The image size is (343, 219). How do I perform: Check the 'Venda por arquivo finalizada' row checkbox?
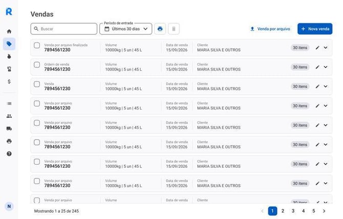[x=37, y=46]
